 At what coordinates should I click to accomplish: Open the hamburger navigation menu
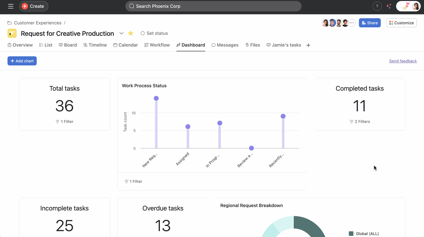(x=11, y=6)
